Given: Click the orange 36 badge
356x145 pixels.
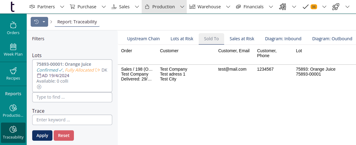Looking at the screenshot, I should (x=314, y=7).
